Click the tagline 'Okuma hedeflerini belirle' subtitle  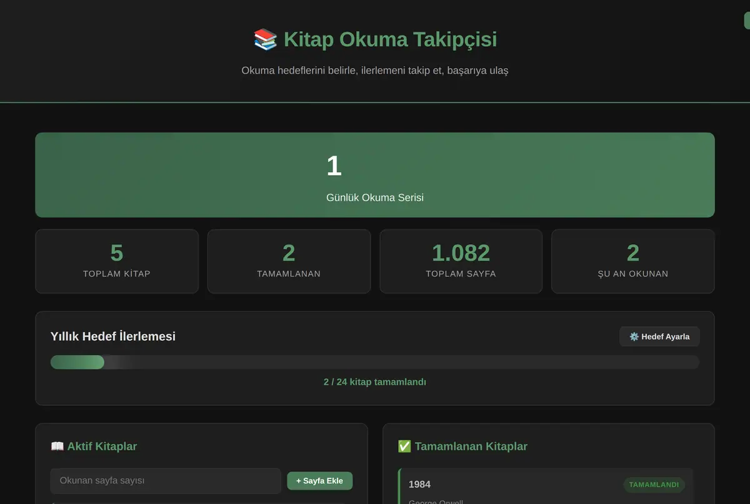coord(375,71)
